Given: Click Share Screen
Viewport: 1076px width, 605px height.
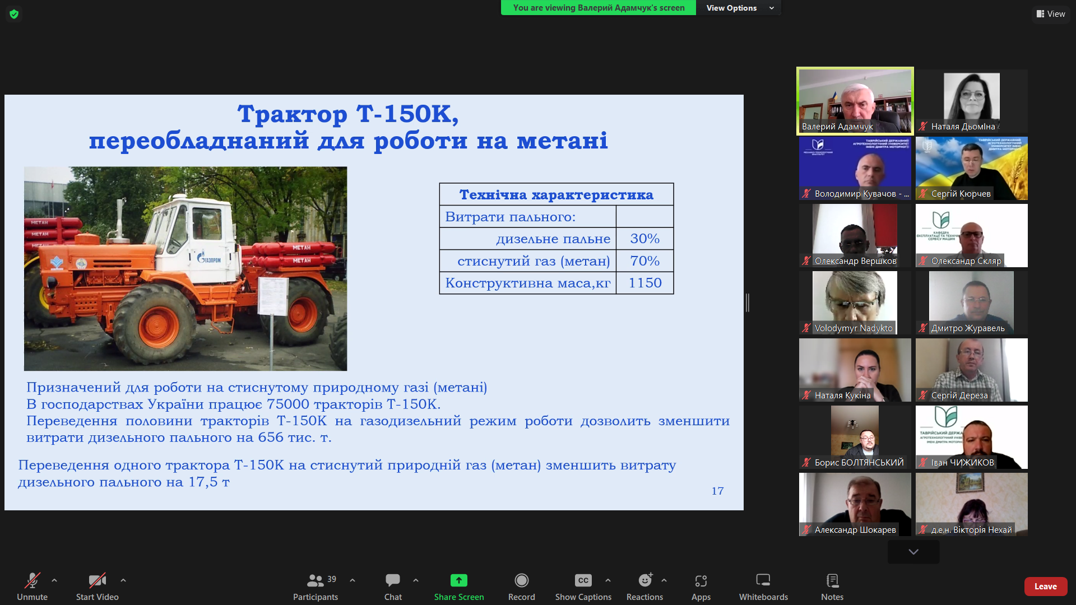Looking at the screenshot, I should [x=458, y=586].
